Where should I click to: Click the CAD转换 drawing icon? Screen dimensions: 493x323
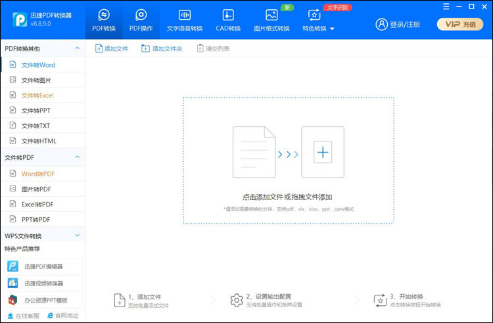click(228, 14)
